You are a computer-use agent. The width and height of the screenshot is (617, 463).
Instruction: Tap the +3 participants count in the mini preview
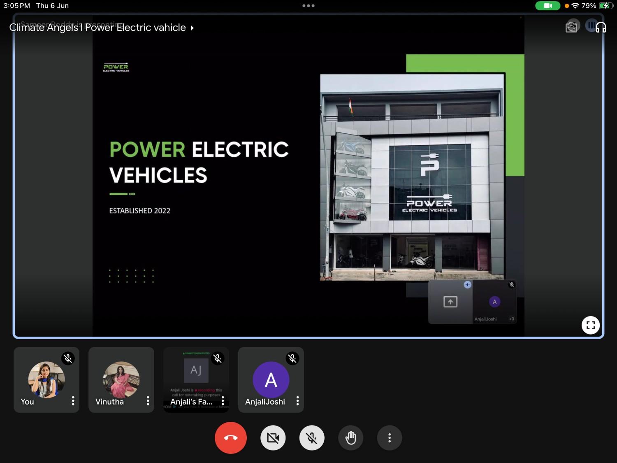[x=511, y=319]
